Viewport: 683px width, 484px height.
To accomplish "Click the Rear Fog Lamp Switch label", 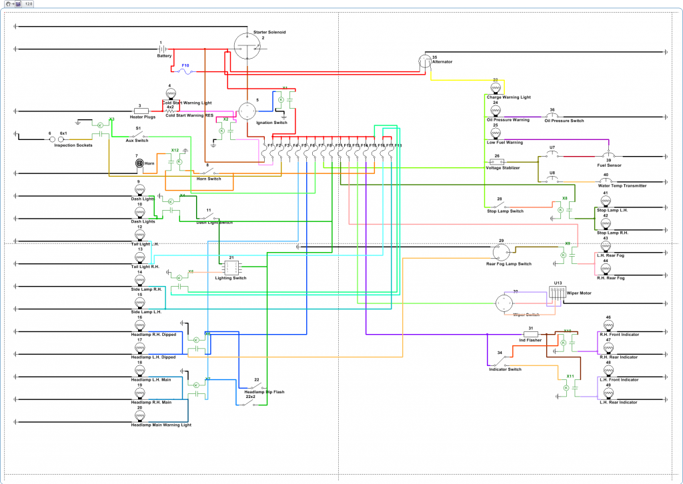I will (x=509, y=263).
